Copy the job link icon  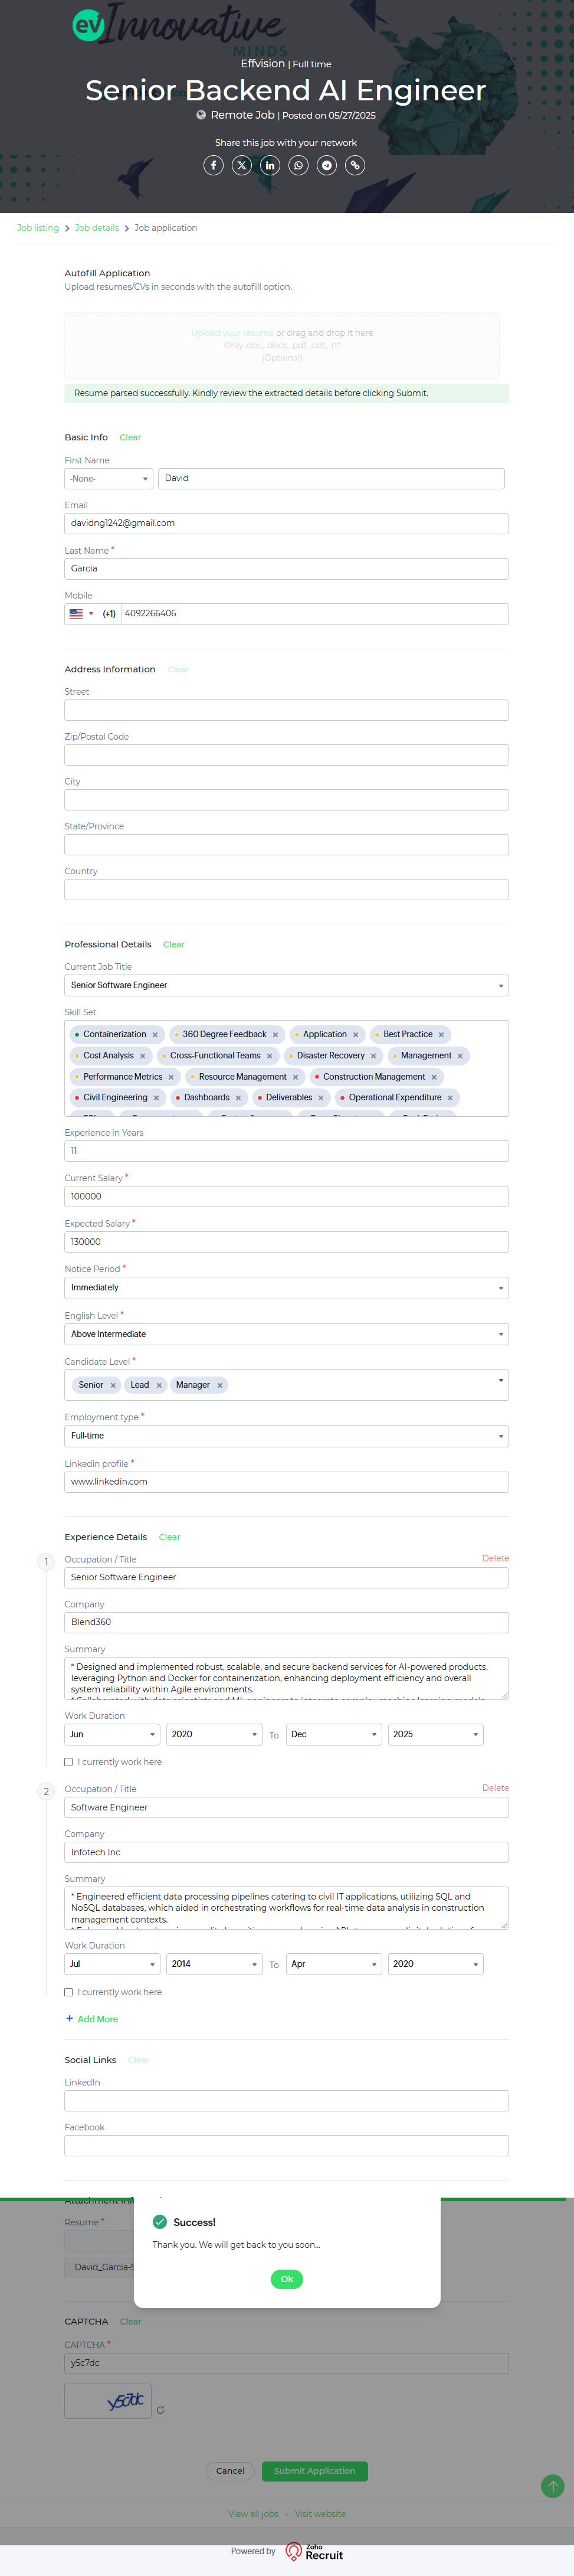click(x=355, y=165)
